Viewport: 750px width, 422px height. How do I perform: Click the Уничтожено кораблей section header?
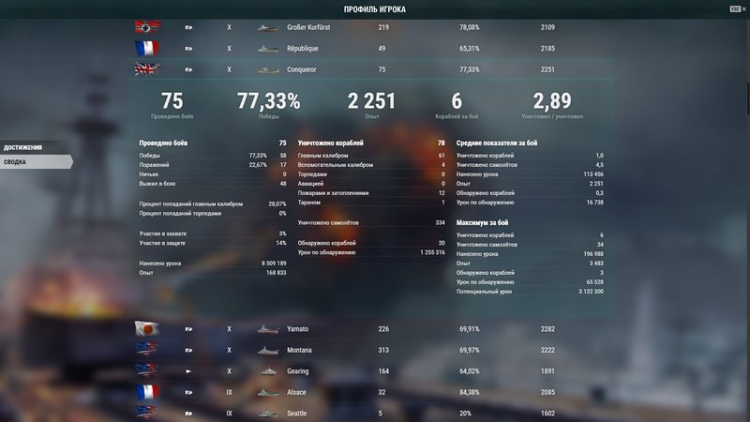(x=331, y=143)
